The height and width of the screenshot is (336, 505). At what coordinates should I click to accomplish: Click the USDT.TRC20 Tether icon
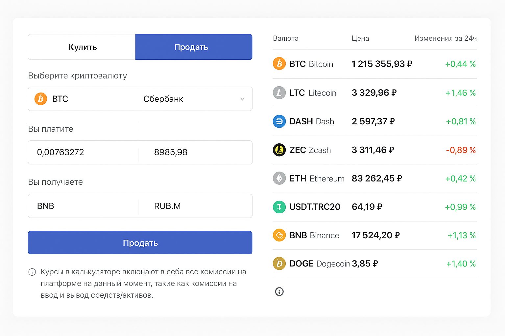pyautogui.click(x=279, y=207)
